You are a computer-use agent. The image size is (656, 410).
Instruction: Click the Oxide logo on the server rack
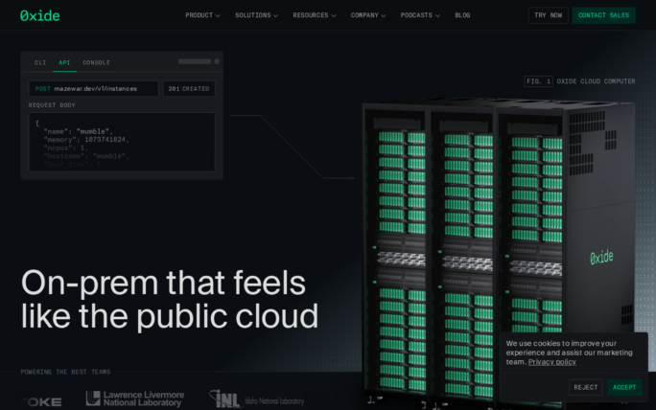pyautogui.click(x=601, y=257)
